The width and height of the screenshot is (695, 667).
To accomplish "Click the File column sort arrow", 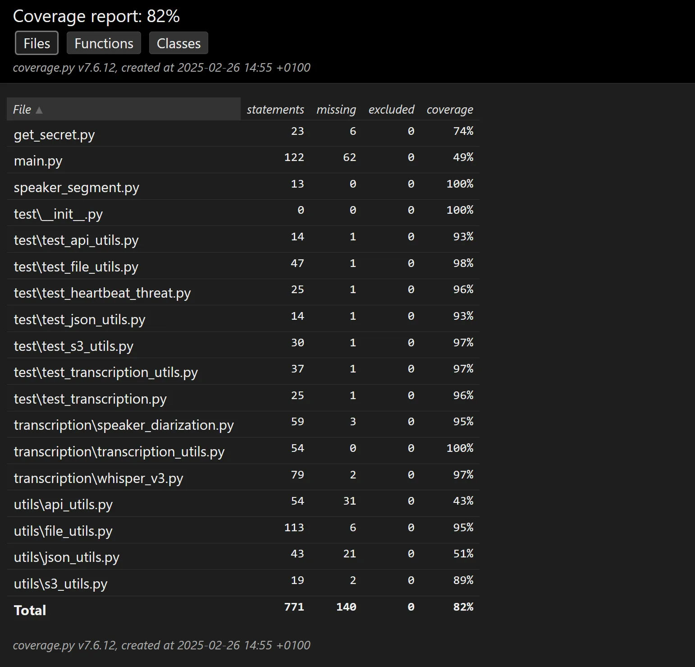I will click(39, 110).
